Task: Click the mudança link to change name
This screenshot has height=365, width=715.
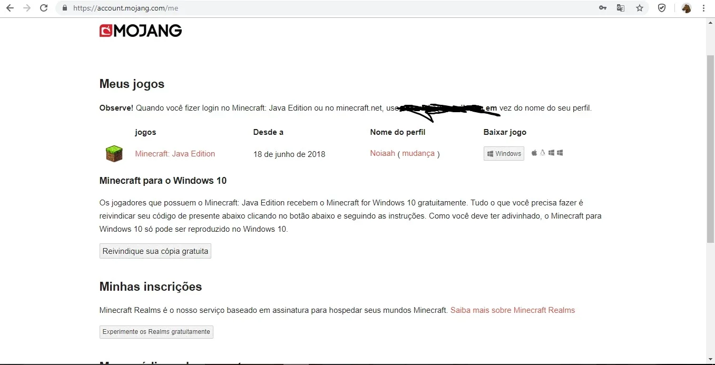Action: 418,153
